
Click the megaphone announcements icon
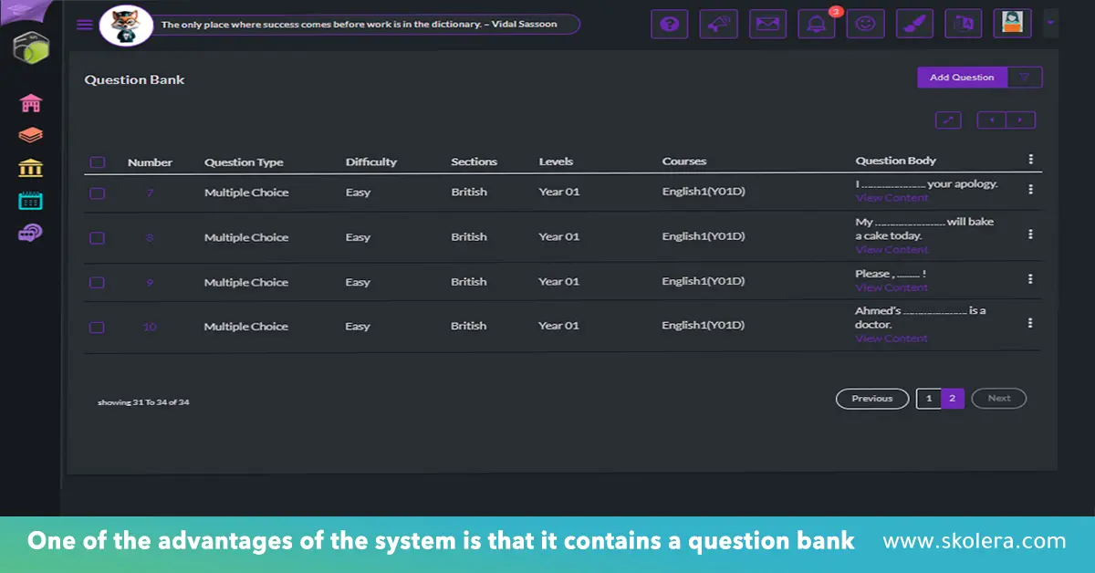718,24
